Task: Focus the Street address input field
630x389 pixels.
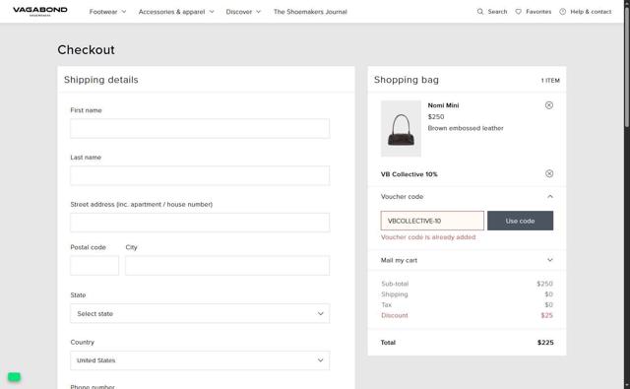Action: click(200, 223)
